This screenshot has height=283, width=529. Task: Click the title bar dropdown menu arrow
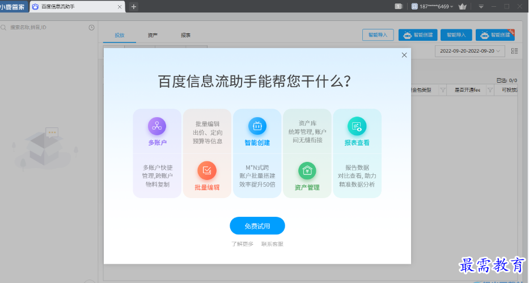click(x=481, y=6)
